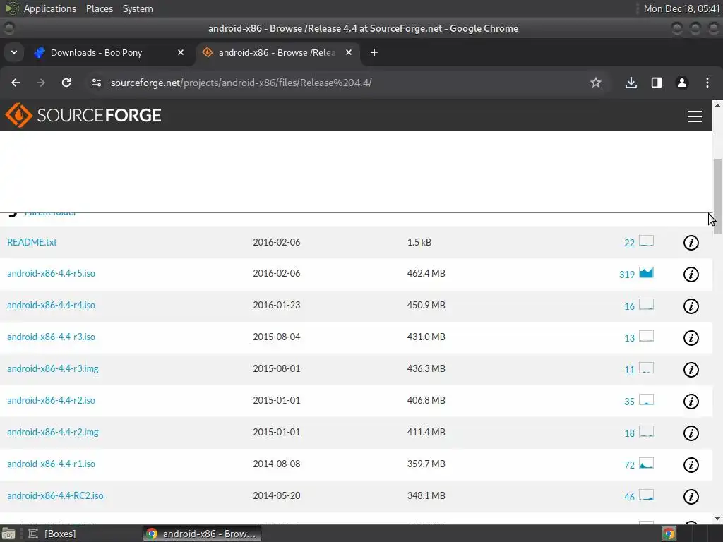Click the page vertical scrollbar thumb
This screenshot has height=542, width=723.
click(717, 196)
